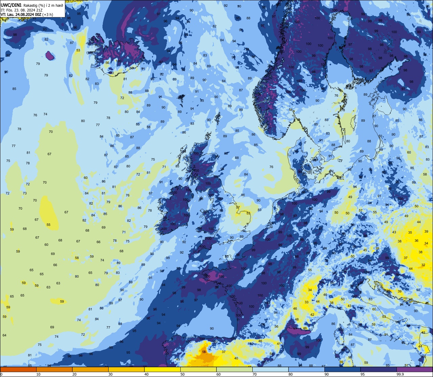The width and height of the screenshot is (433, 377).
Task: Click the dark blue 90–95 legend swatch
Action: [342, 369]
